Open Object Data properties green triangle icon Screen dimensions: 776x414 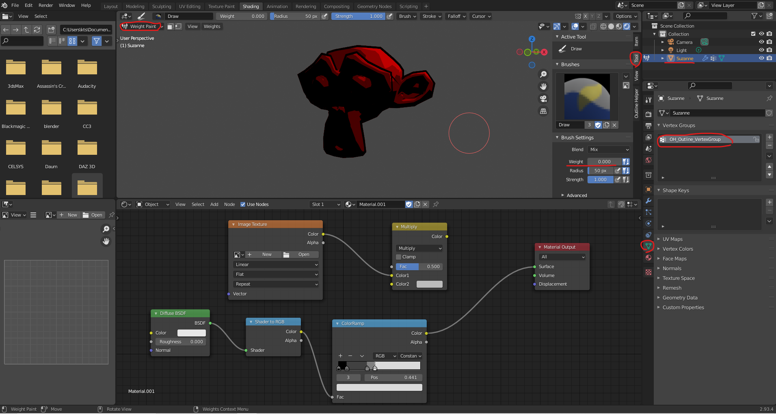click(x=648, y=246)
